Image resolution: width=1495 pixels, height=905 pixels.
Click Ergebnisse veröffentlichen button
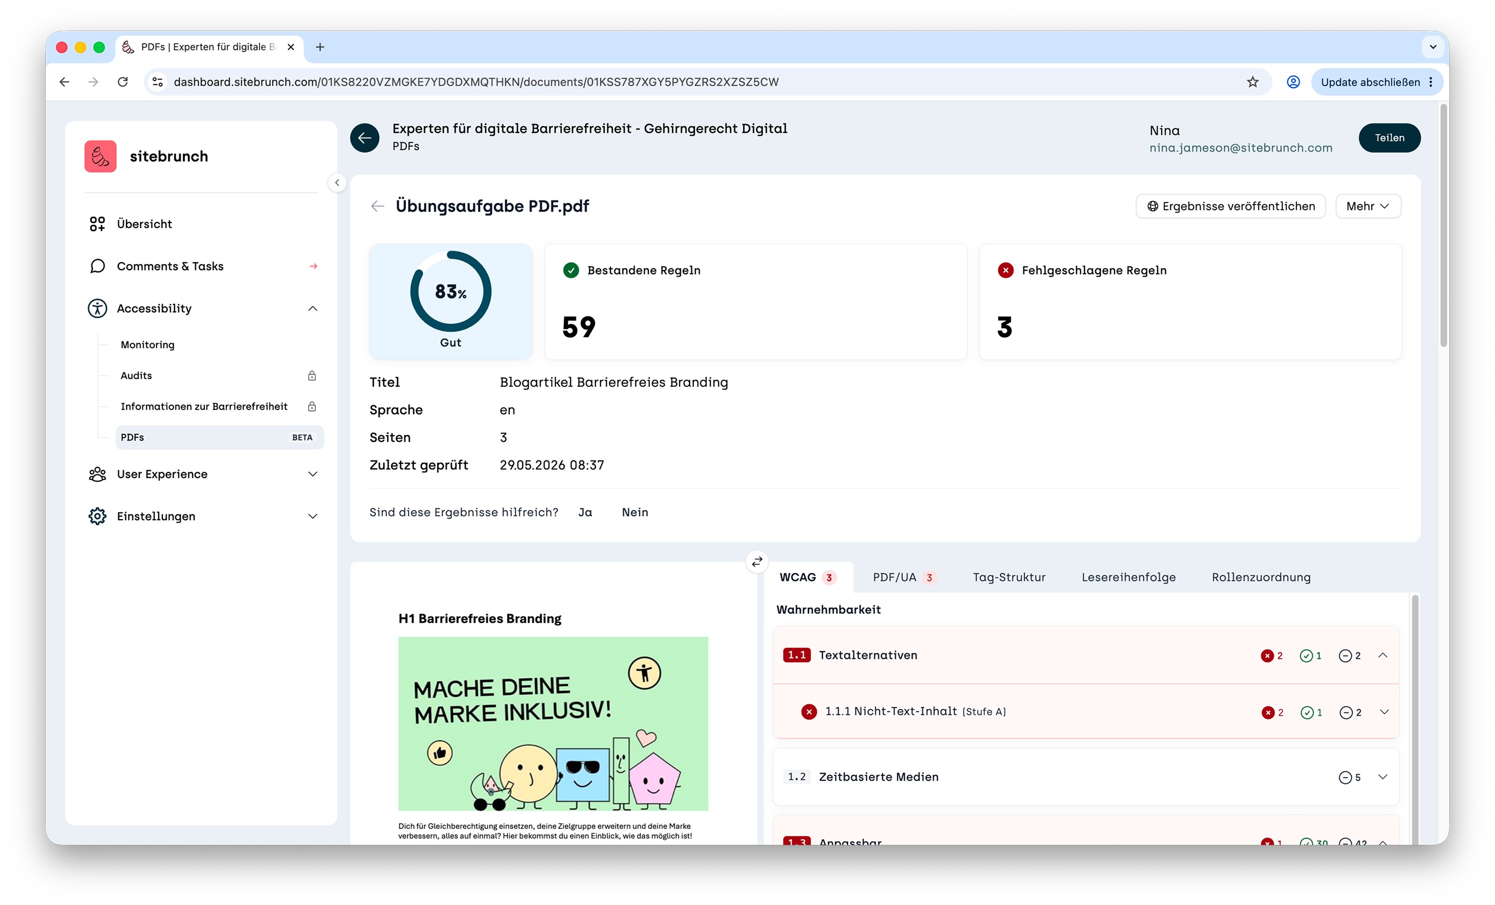[x=1231, y=206]
